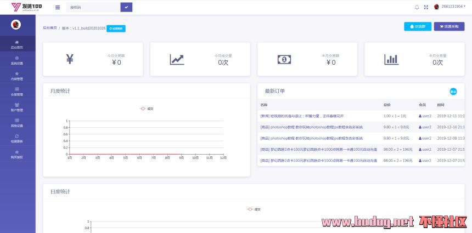Expand 系统设置 in the sidebar
Image resolution: width=472 pixels, height=233 pixels.
point(17,60)
